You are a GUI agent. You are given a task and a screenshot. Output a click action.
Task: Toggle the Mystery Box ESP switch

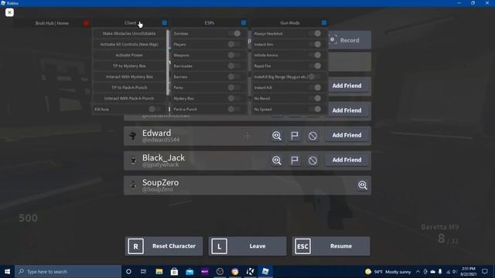pos(234,98)
